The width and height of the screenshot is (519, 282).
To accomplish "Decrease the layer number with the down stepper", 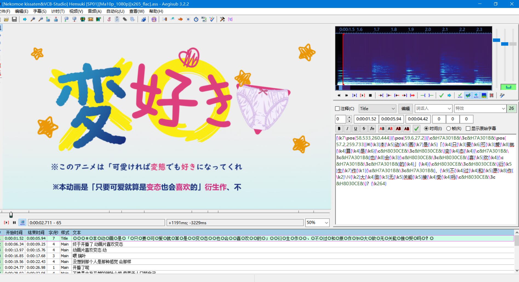I will click(349, 121).
